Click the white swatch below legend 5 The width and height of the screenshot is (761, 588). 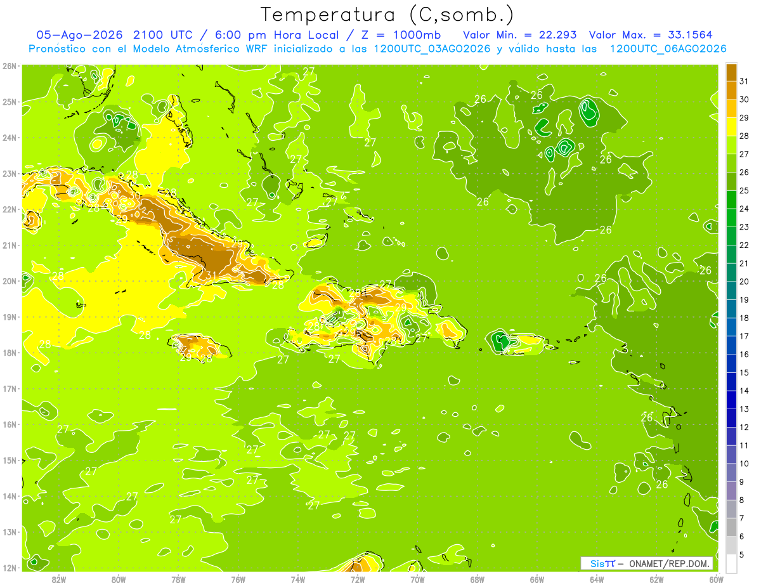point(731,563)
